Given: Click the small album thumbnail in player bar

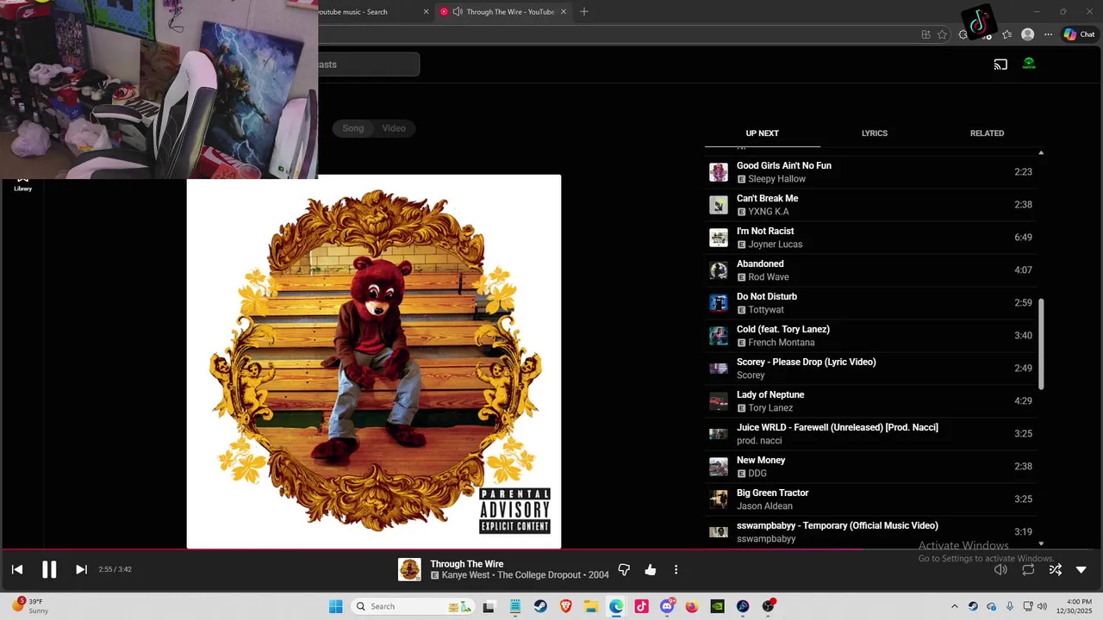Looking at the screenshot, I should point(409,569).
